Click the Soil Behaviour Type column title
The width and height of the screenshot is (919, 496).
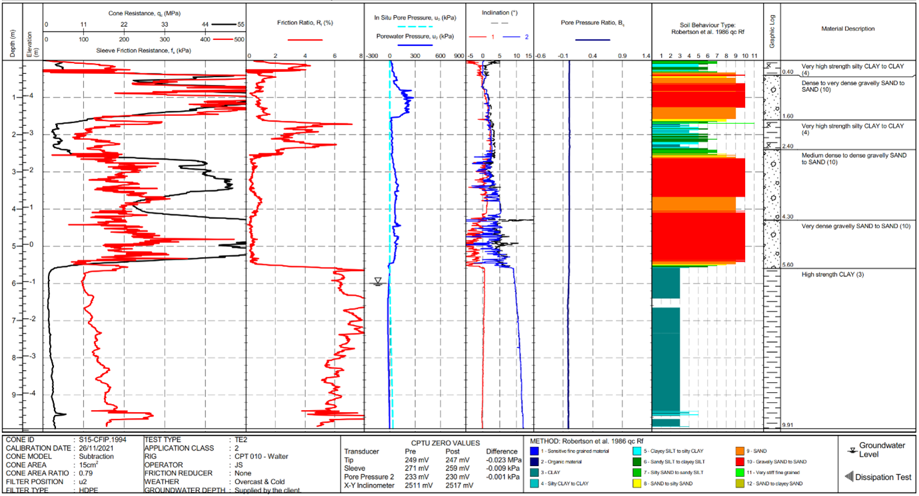707,29
